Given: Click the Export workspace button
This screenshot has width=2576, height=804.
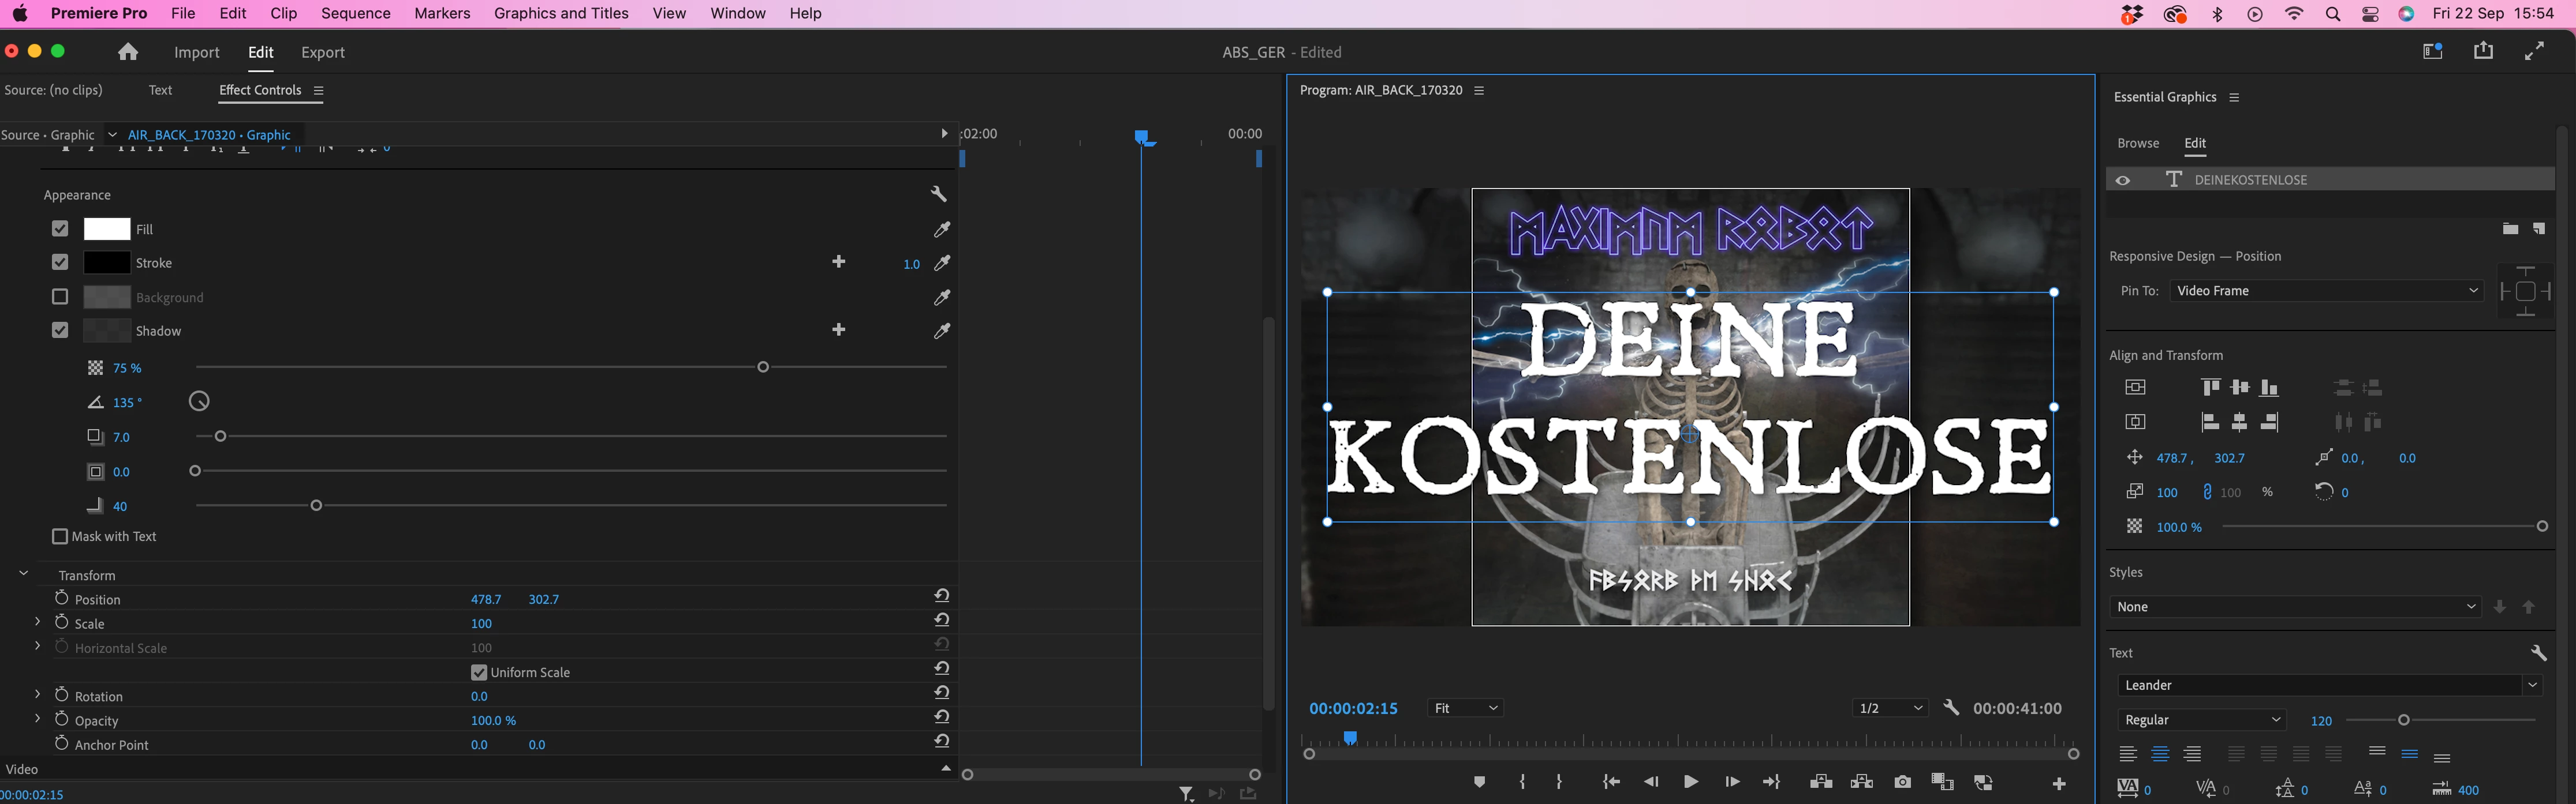Looking at the screenshot, I should [x=323, y=53].
